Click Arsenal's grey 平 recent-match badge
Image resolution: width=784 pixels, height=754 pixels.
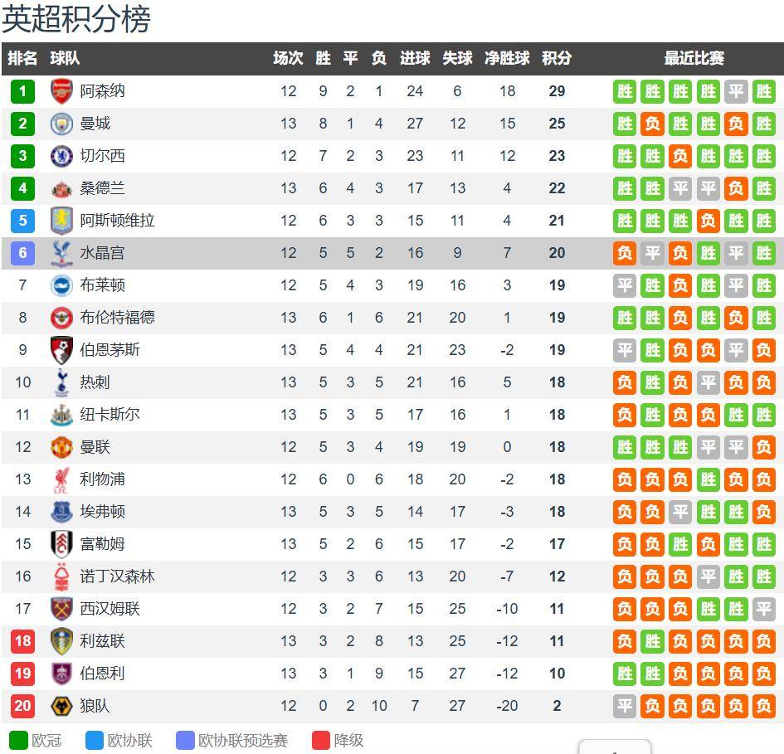[x=736, y=91]
